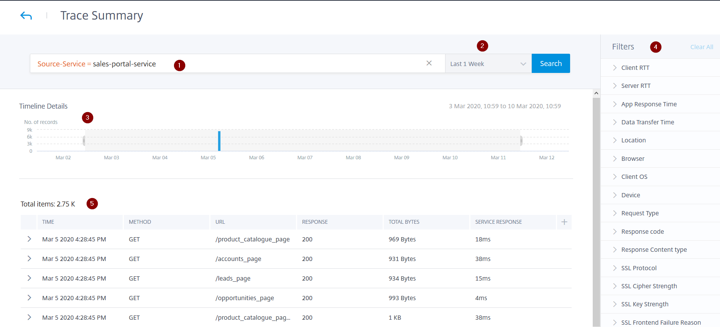The height and width of the screenshot is (327, 720).
Task: Expand the /leads_page trace row
Action: (29, 278)
